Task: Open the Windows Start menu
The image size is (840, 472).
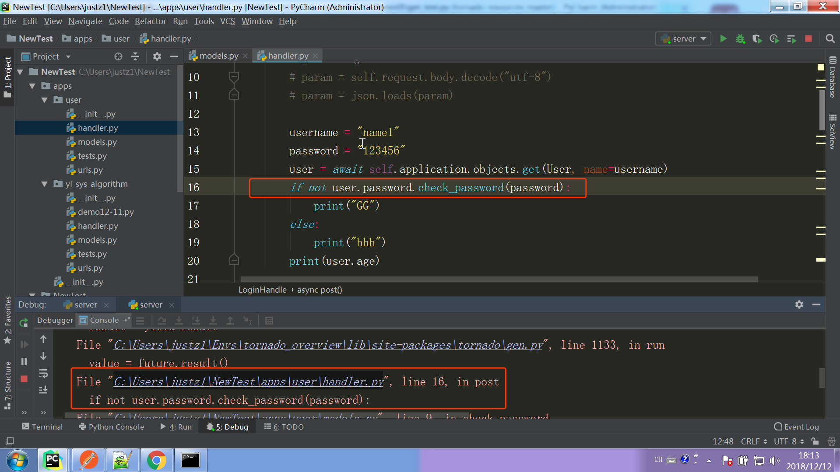Action: pos(18,460)
